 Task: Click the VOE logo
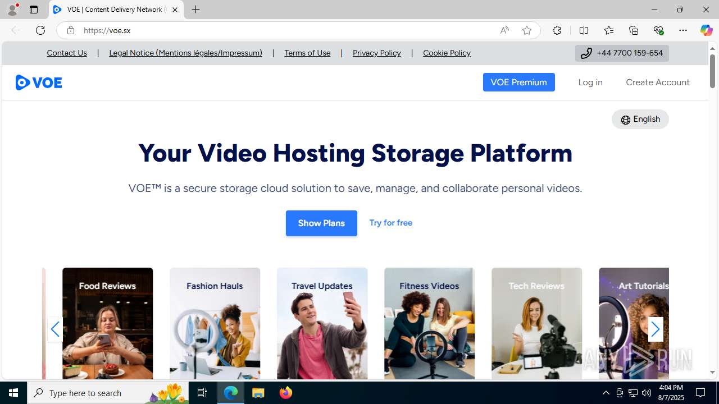click(39, 82)
